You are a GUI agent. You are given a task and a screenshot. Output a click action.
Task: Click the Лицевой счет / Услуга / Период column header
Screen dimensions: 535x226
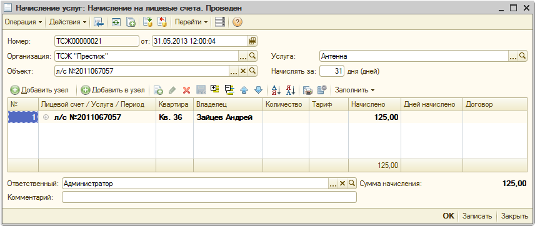(97, 104)
